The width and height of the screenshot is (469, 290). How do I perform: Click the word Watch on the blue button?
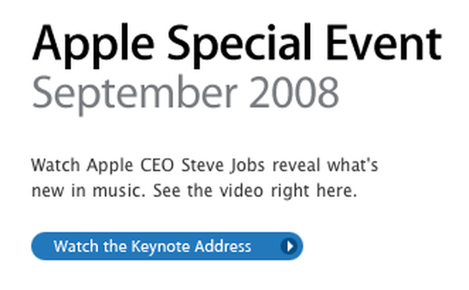pyautogui.click(x=76, y=246)
